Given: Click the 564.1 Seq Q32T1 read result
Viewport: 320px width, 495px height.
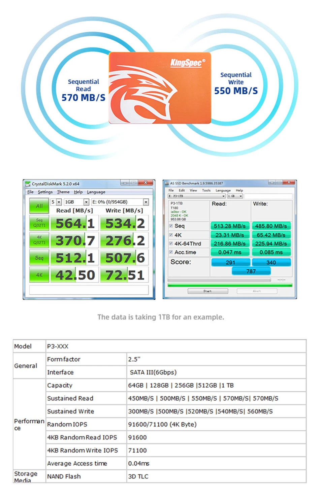Looking at the screenshot, I should pos(74,223).
